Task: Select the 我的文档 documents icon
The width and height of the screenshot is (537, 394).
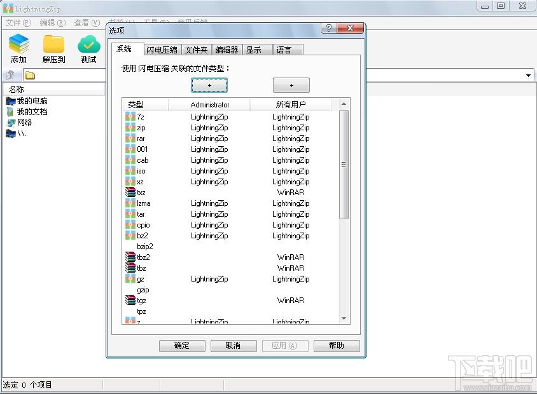Action: click(11, 112)
